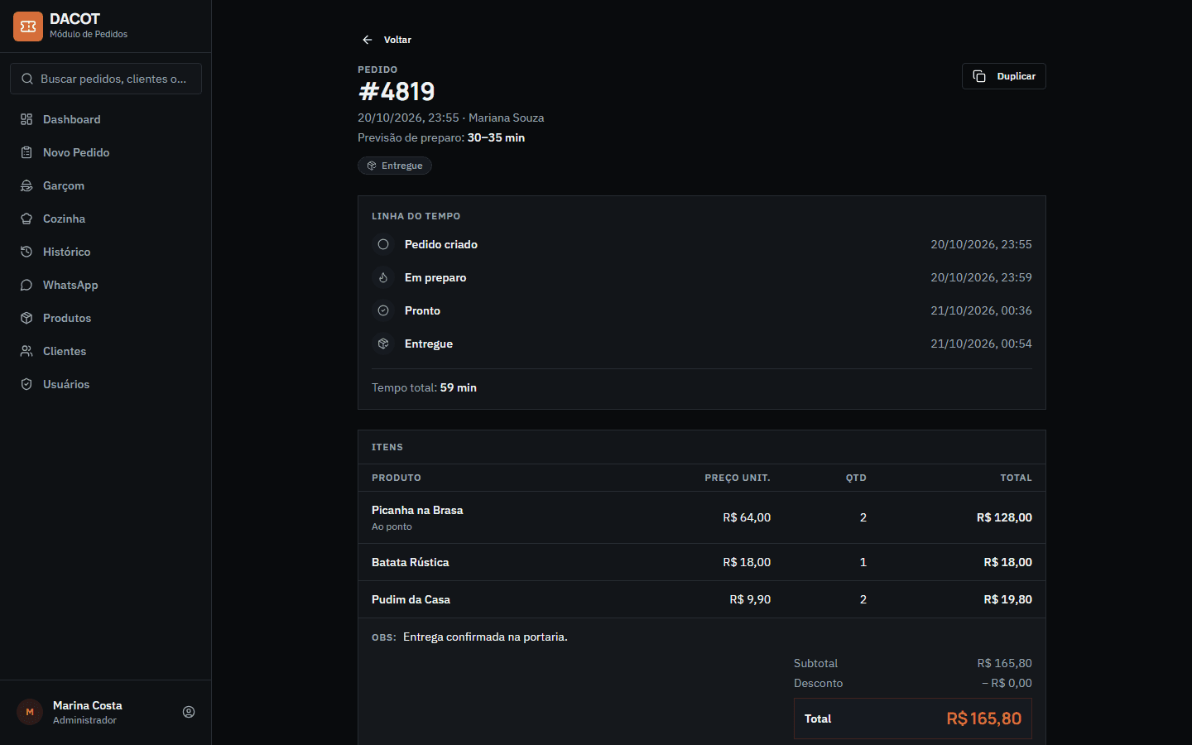
Task: Navigate to Usuários
Action: [106, 384]
